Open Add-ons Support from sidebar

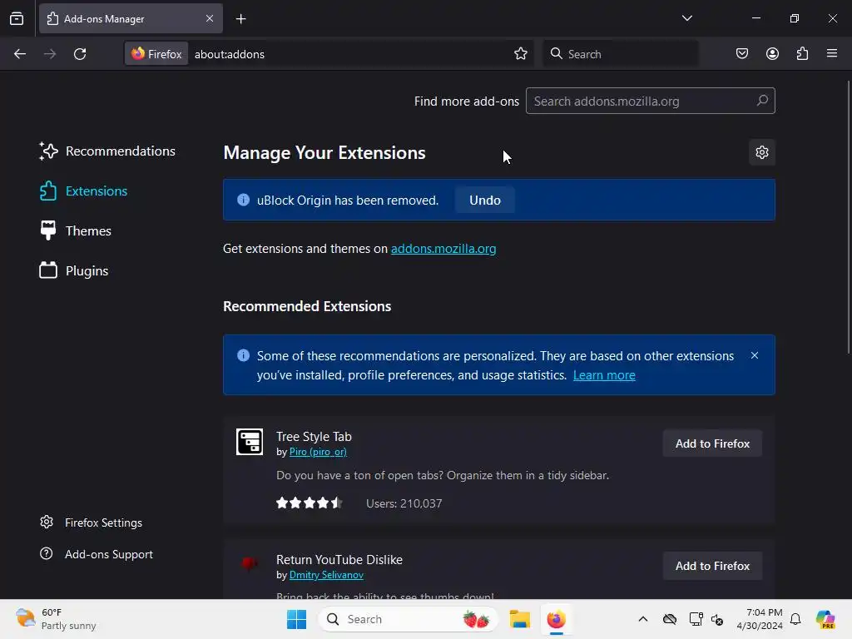pos(97,554)
